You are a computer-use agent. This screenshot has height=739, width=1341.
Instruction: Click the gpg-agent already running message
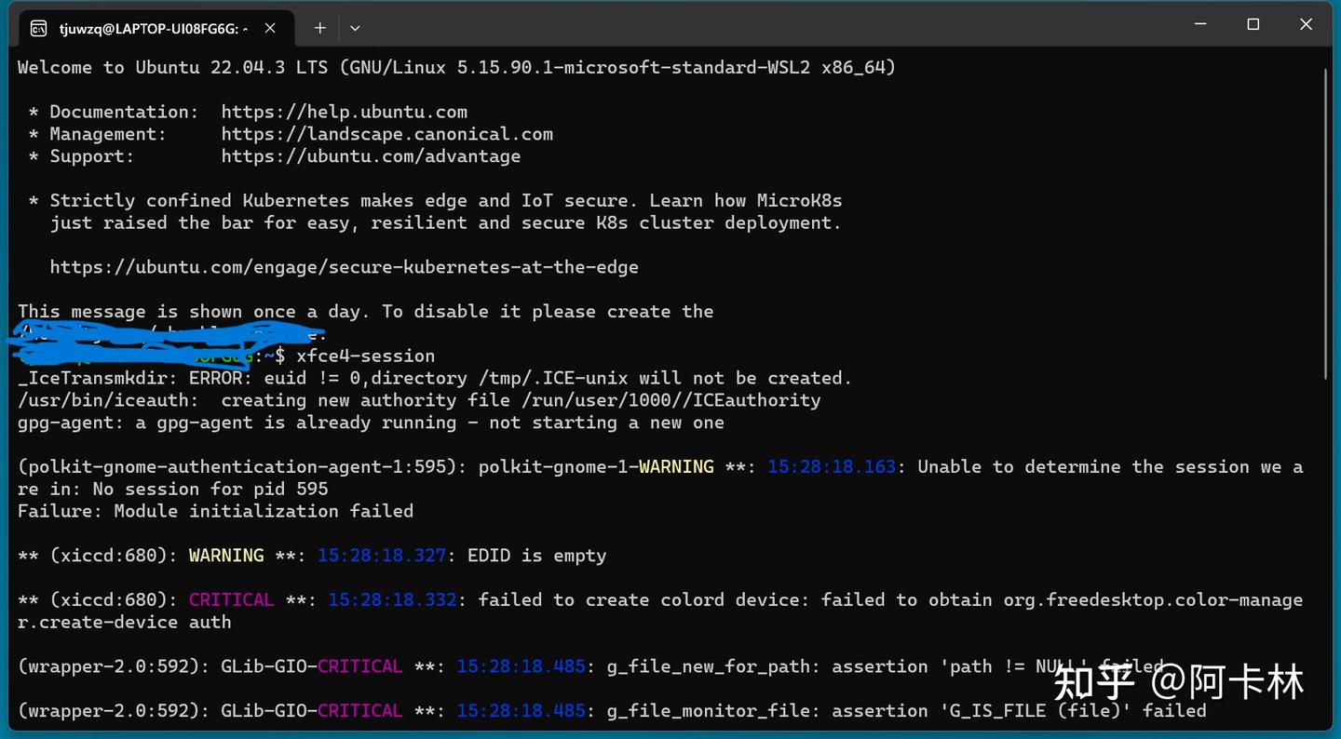point(370,422)
